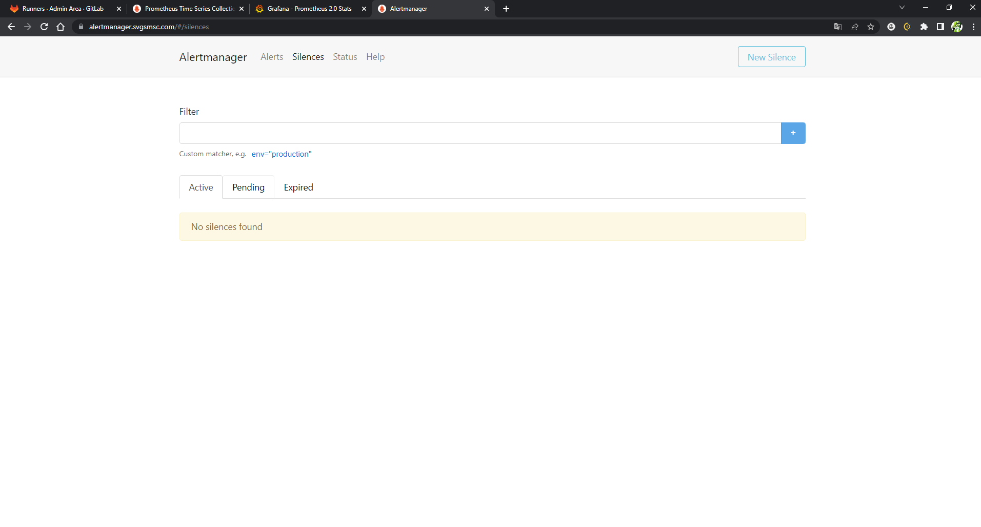Open the Status menu item
The image size is (981, 527).
coord(344,57)
